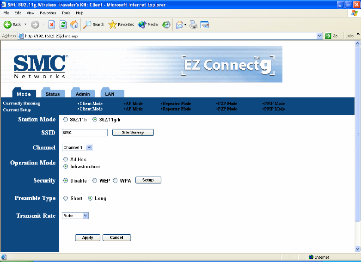Click the Refresh page icon
The width and height of the screenshot is (361, 262).
(63, 24)
